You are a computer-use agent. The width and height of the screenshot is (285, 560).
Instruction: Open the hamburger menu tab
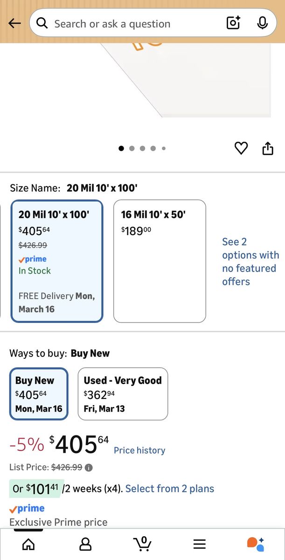(x=200, y=544)
